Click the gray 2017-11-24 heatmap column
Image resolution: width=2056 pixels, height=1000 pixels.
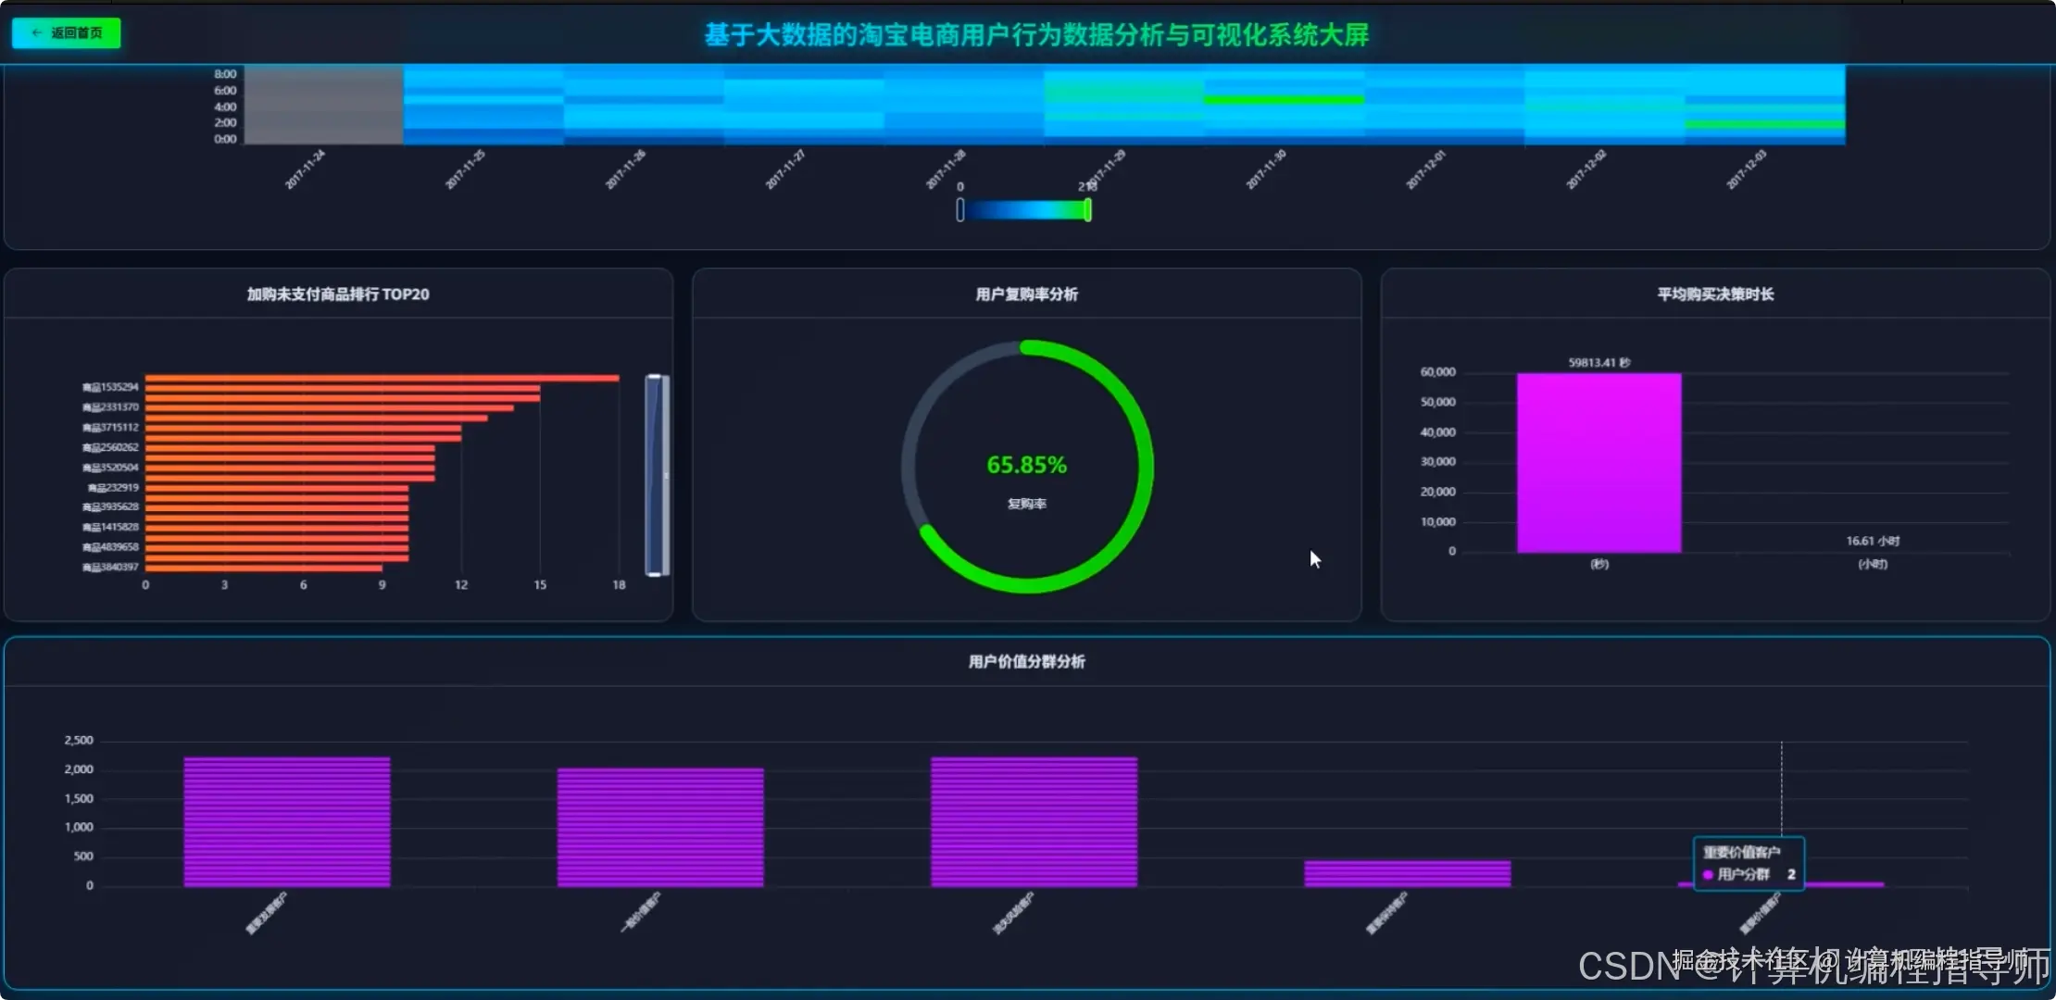click(323, 105)
